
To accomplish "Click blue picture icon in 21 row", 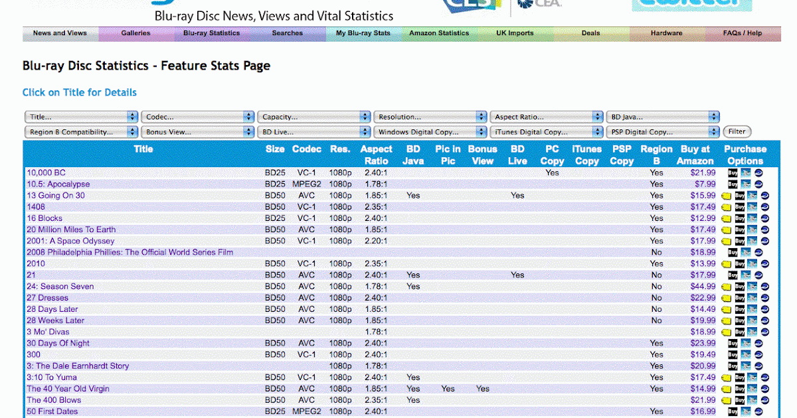I will 746,275.
